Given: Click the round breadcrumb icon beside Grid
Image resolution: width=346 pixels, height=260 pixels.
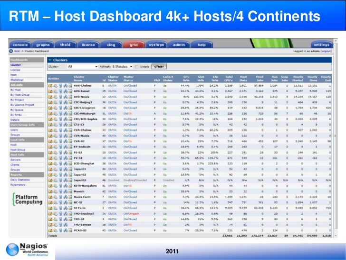Looking at the screenshot, I should tap(11, 51).
